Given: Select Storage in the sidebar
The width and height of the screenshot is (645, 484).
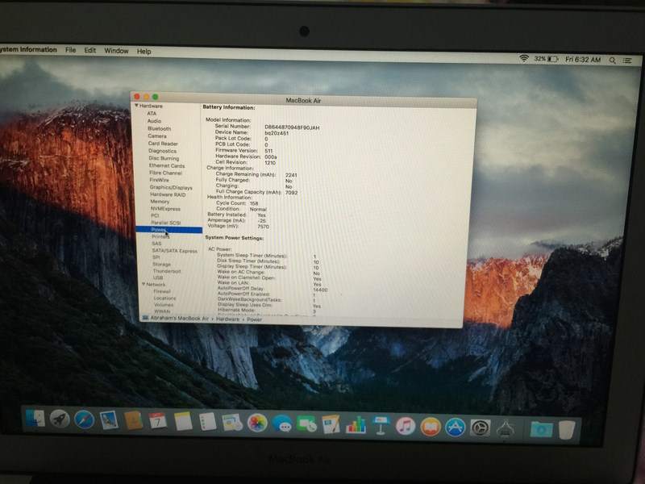Looking at the screenshot, I should [x=162, y=265].
